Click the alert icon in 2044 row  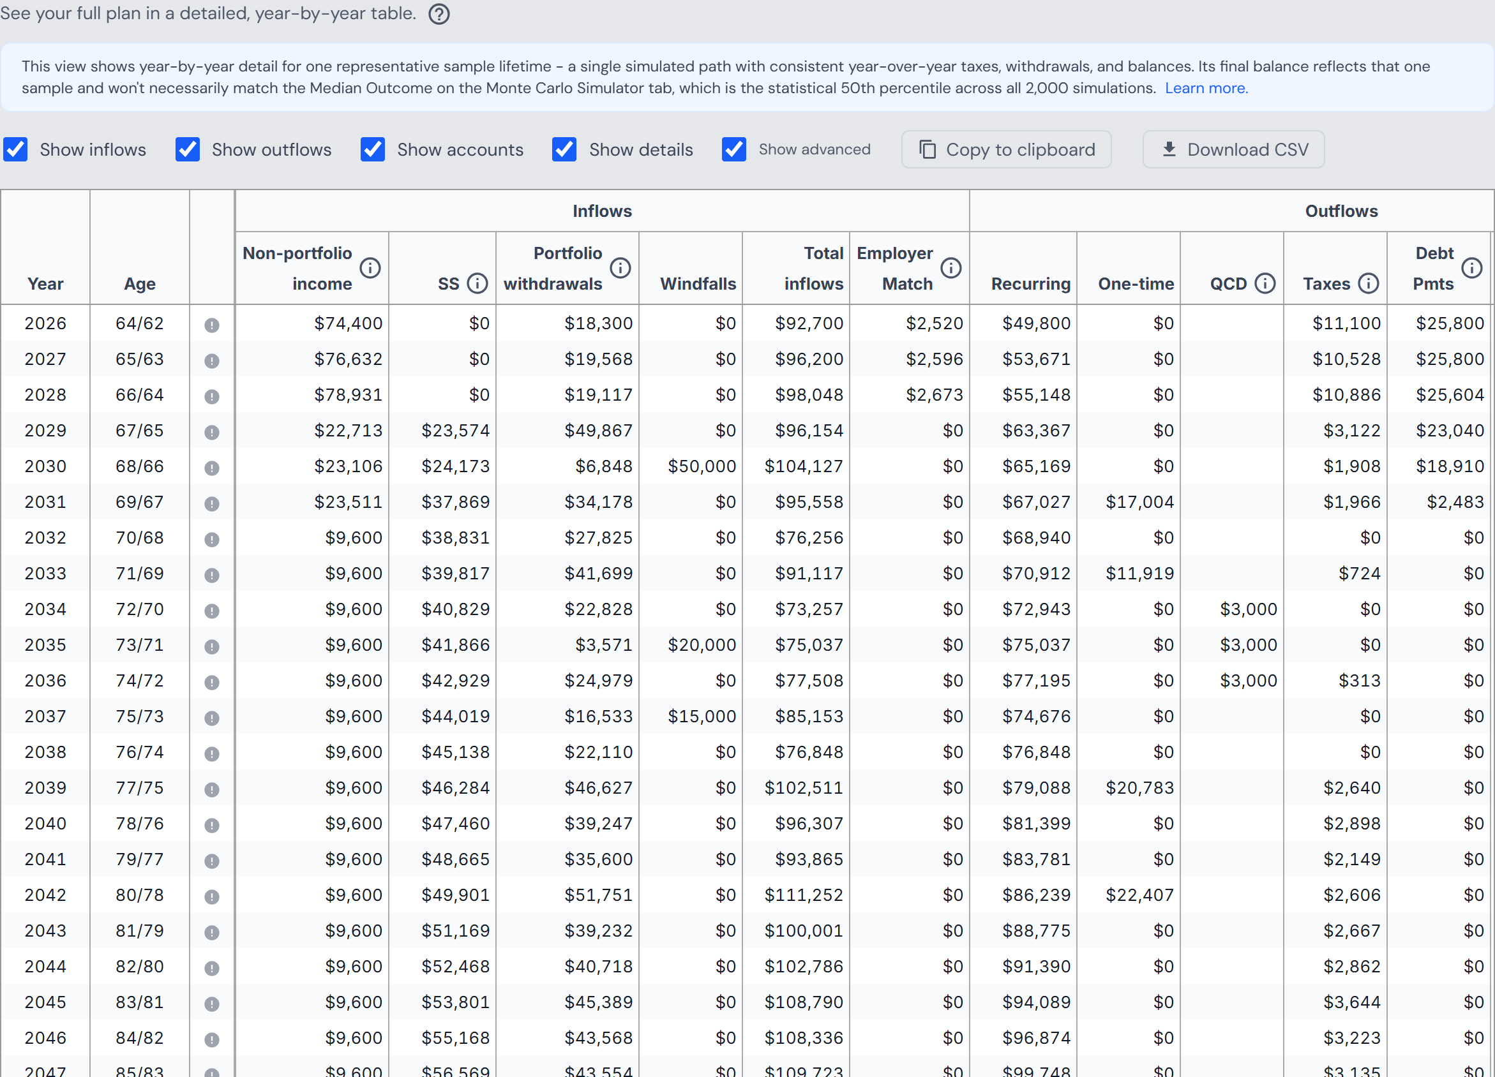[x=211, y=968]
